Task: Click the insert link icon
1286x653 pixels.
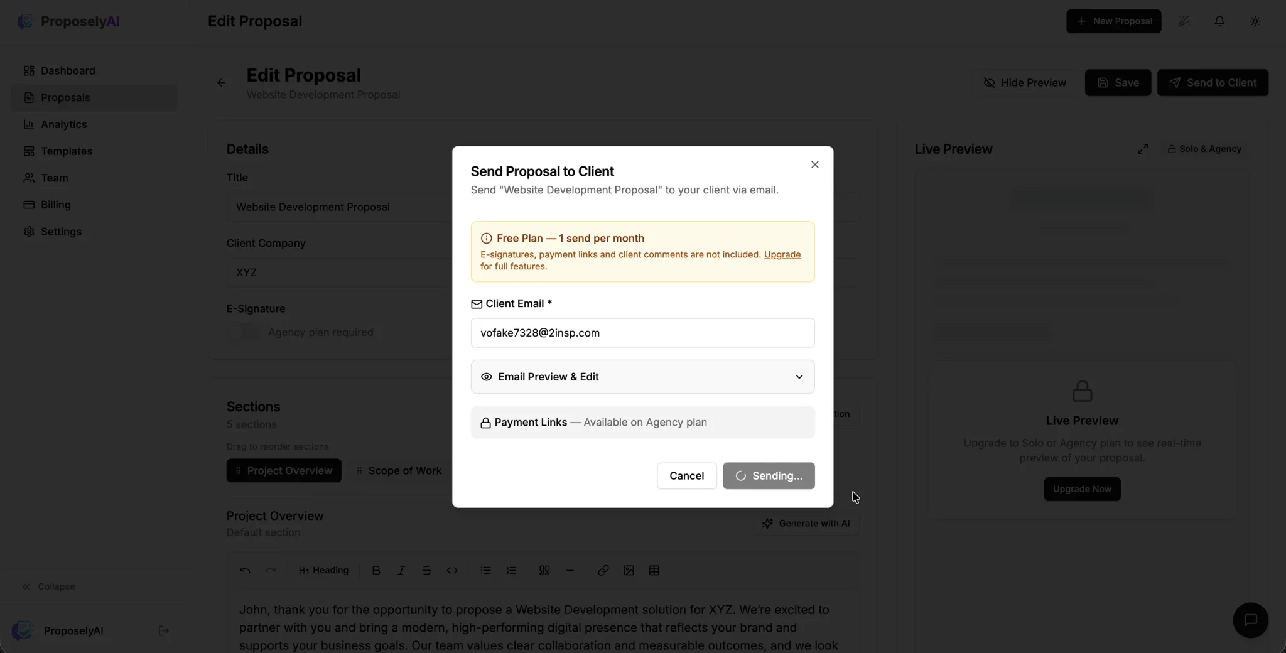Action: point(603,570)
